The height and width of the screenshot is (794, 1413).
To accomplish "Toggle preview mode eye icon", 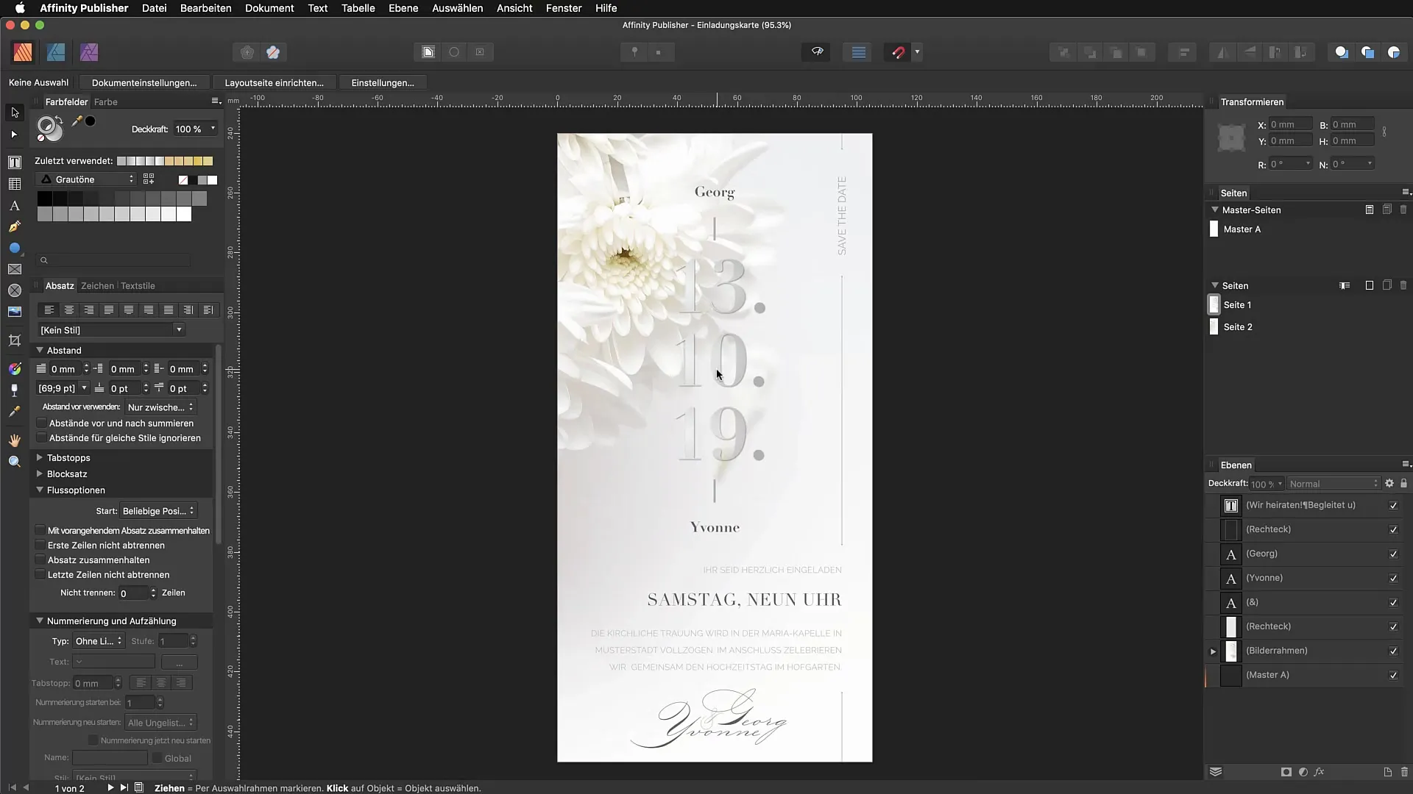I will click(817, 52).
